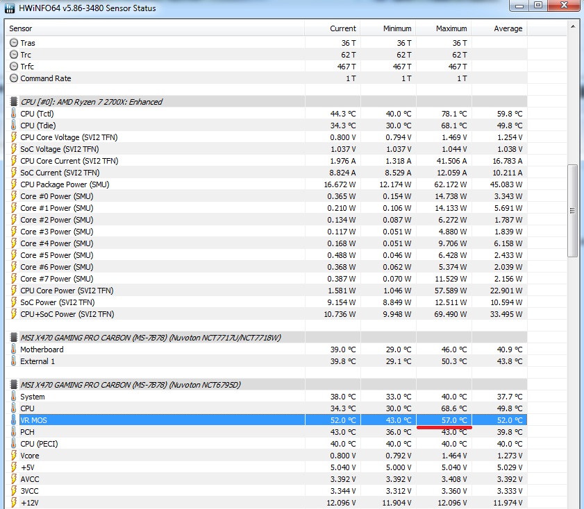The height and width of the screenshot is (509, 584).
Task: Click the Maximum column header
Action: pyautogui.click(x=443, y=28)
